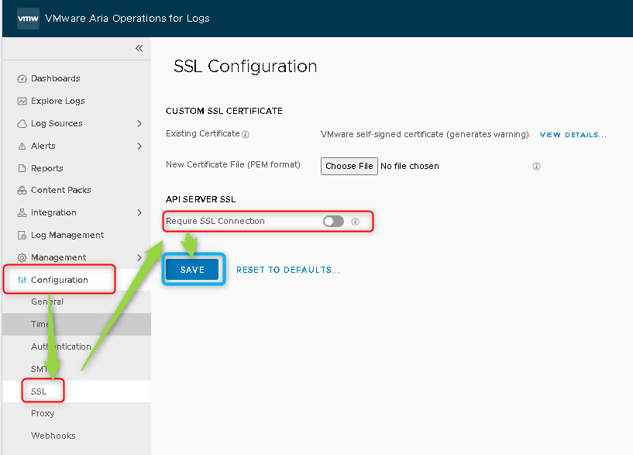Click the Management gear icon
633x455 pixels.
[x=22, y=257]
